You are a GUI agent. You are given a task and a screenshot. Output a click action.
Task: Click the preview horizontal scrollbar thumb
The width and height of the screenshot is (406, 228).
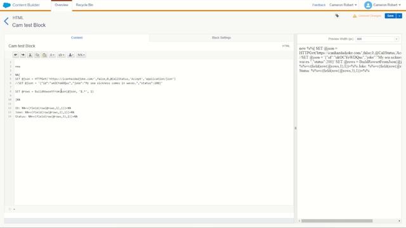337,221
